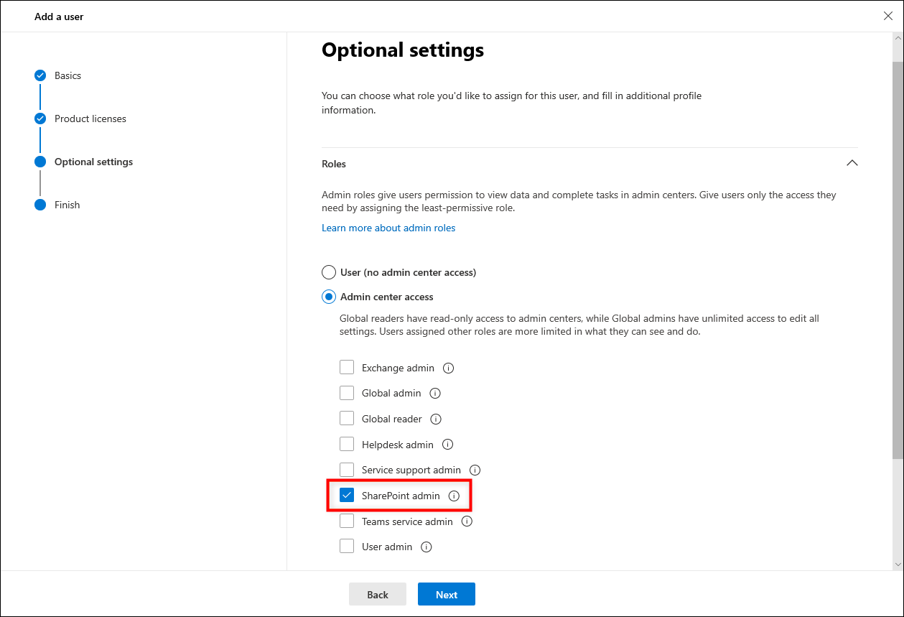Viewport: 904px width, 617px height.
Task: Click the Product licenses step checkmark
Action: (40, 119)
